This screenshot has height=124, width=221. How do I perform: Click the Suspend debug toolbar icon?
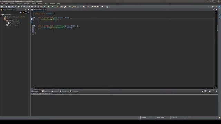[21, 7]
